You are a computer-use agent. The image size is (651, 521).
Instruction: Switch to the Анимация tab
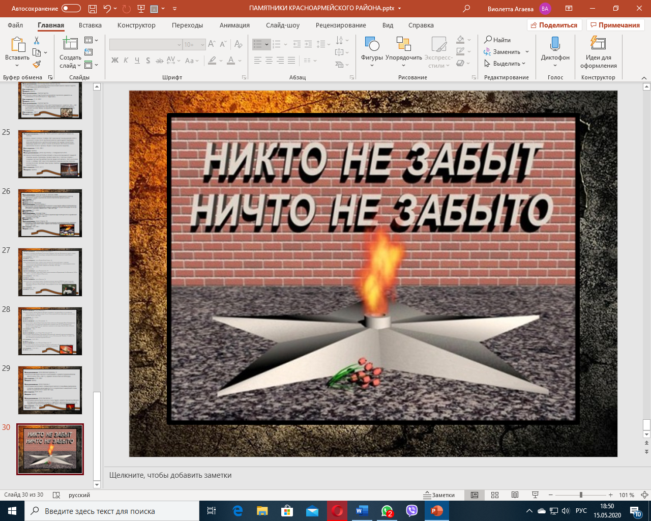coord(234,25)
